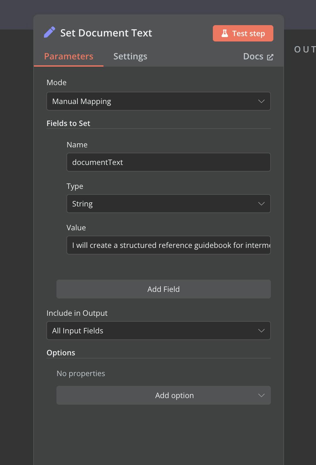The height and width of the screenshot is (465, 316).
Task: Click the chevron arrow in the Mode field
Action: tap(261, 101)
